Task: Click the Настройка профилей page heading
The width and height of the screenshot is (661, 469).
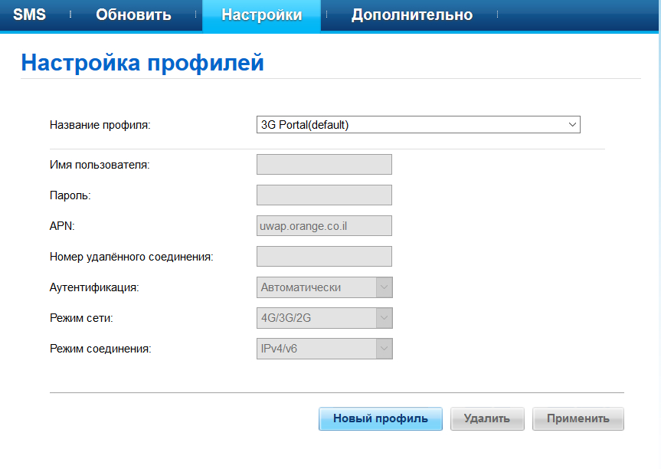Action: coord(142,62)
